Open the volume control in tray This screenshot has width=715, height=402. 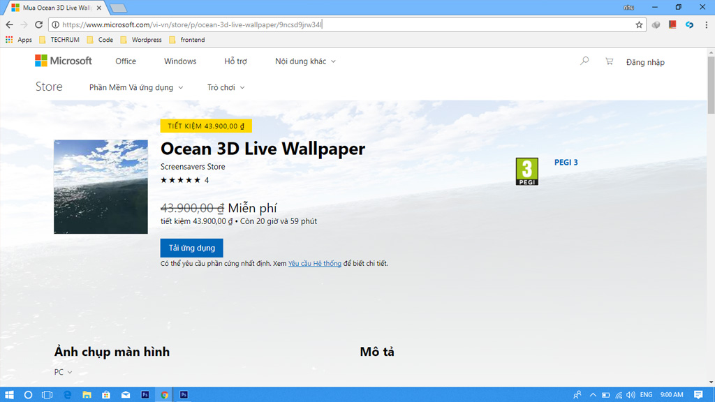(631, 395)
